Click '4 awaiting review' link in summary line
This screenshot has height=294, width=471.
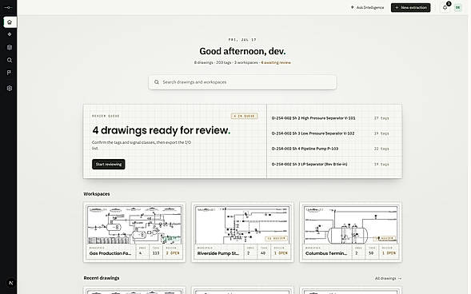click(x=275, y=62)
